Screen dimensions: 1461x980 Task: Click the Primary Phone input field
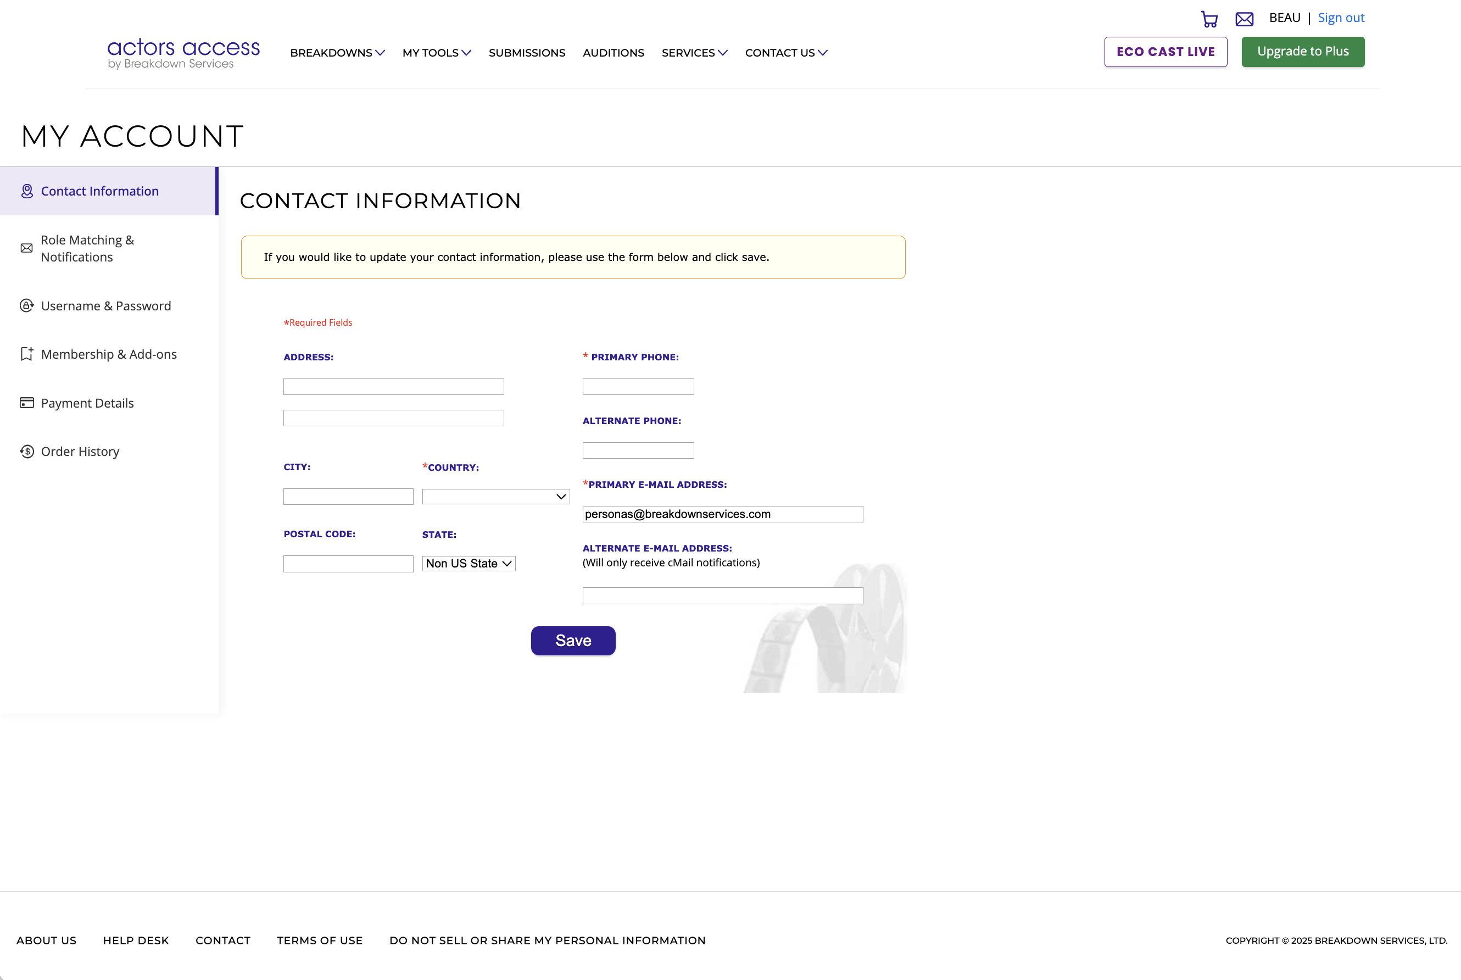[637, 387]
